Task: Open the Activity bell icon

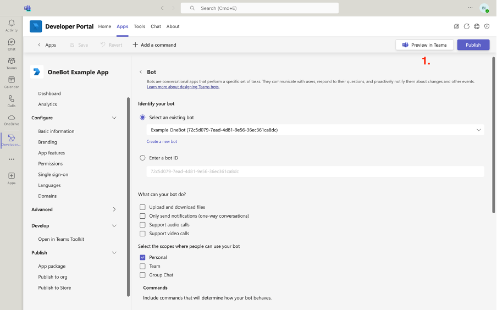Action: click(12, 23)
